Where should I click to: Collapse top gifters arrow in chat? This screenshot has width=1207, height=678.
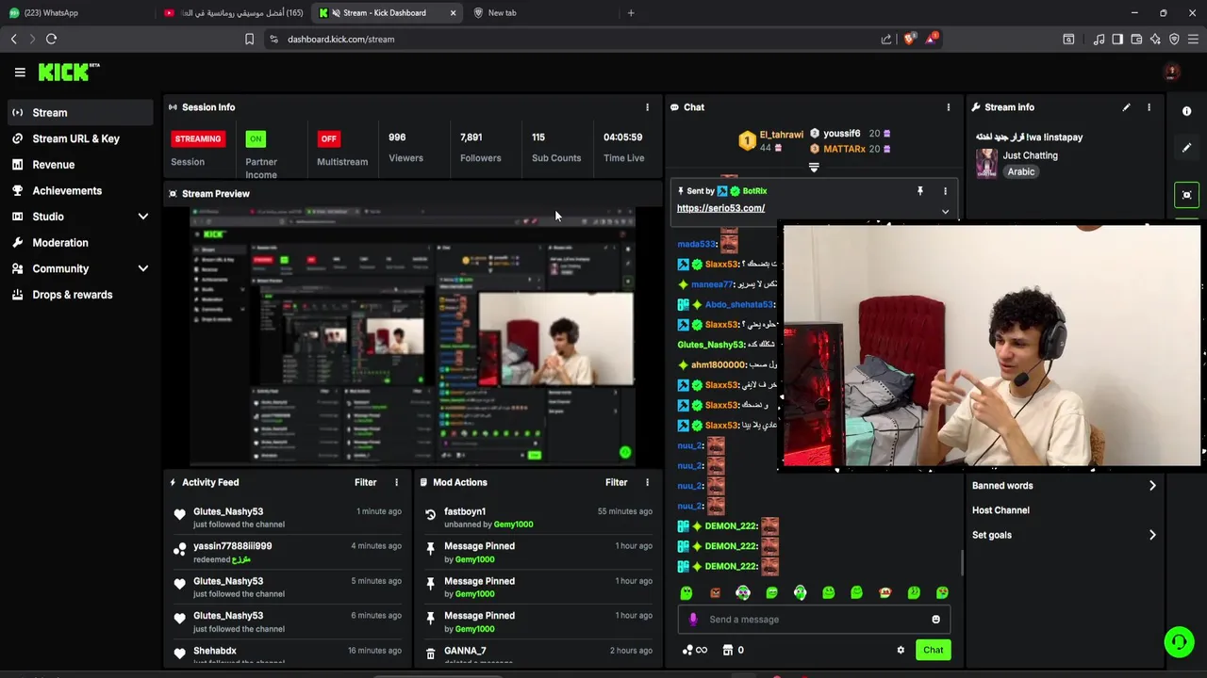click(x=814, y=168)
